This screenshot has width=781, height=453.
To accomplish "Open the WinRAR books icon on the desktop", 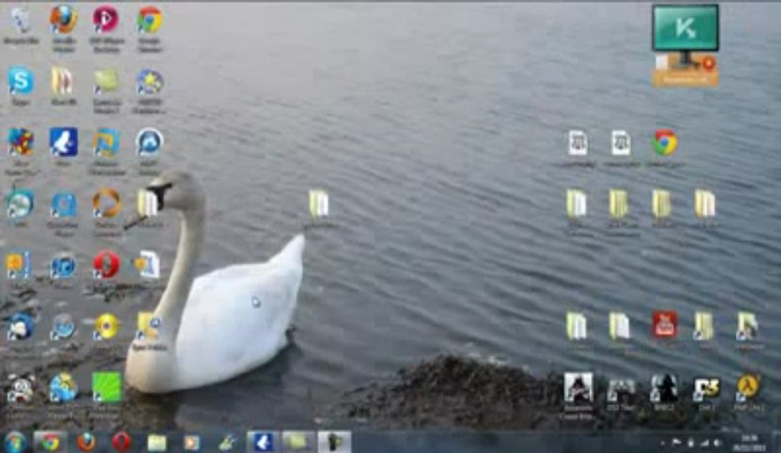I will (62, 81).
